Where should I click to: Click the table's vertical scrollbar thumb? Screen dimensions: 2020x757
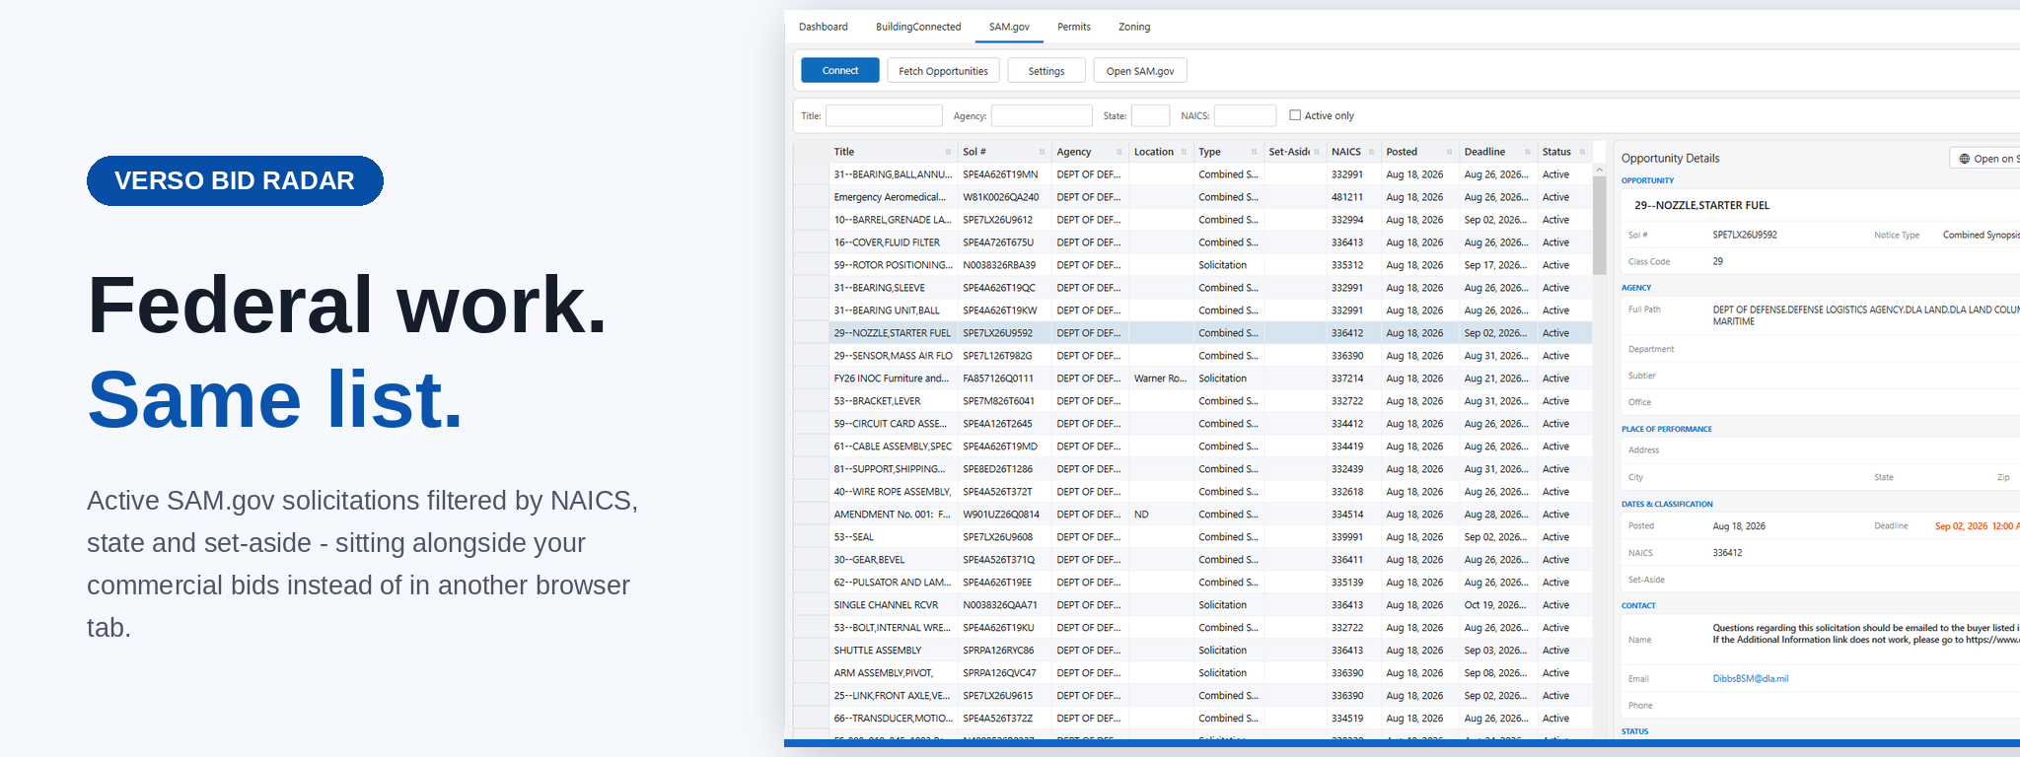1599,226
